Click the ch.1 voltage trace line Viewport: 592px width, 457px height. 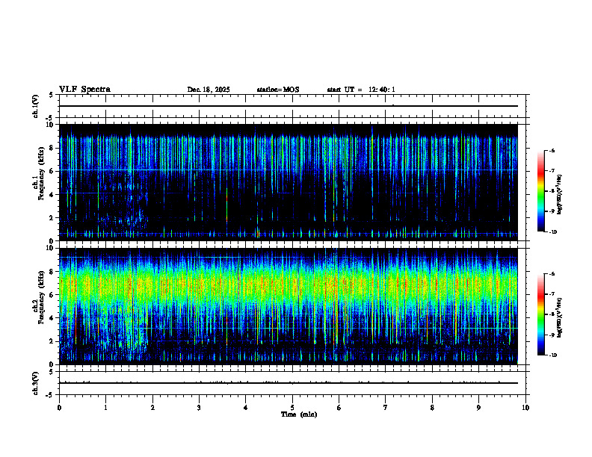pos(289,106)
